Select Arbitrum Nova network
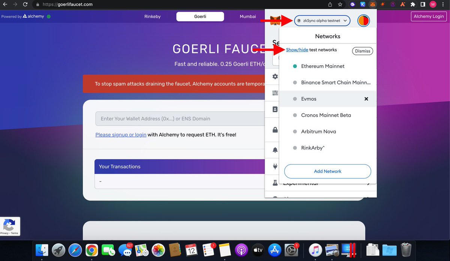 [328, 131]
